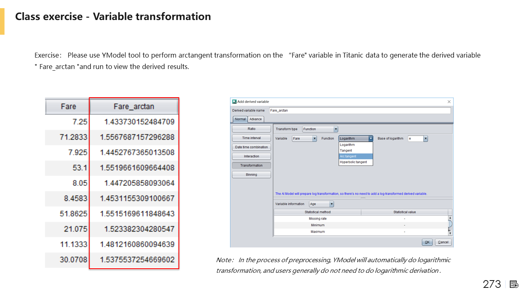
Task: Close the Add derived variable dialog
Action: point(449,102)
